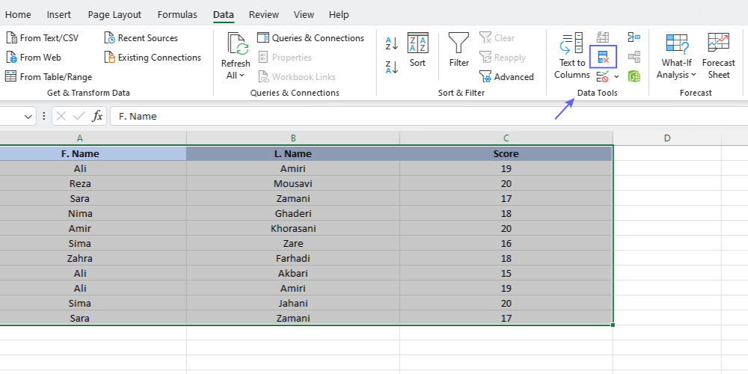
Task: Open the Sort dialog button
Action: point(417,51)
